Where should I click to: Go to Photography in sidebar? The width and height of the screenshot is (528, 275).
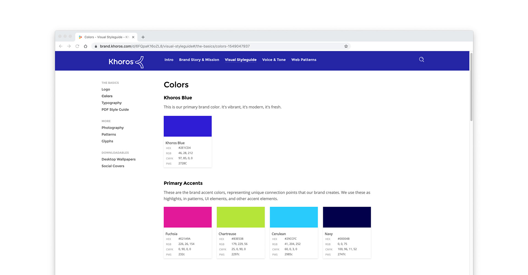[x=113, y=128]
